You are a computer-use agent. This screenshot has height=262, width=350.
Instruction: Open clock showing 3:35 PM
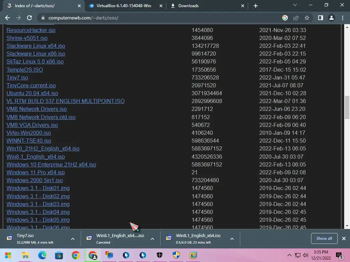(x=321, y=255)
